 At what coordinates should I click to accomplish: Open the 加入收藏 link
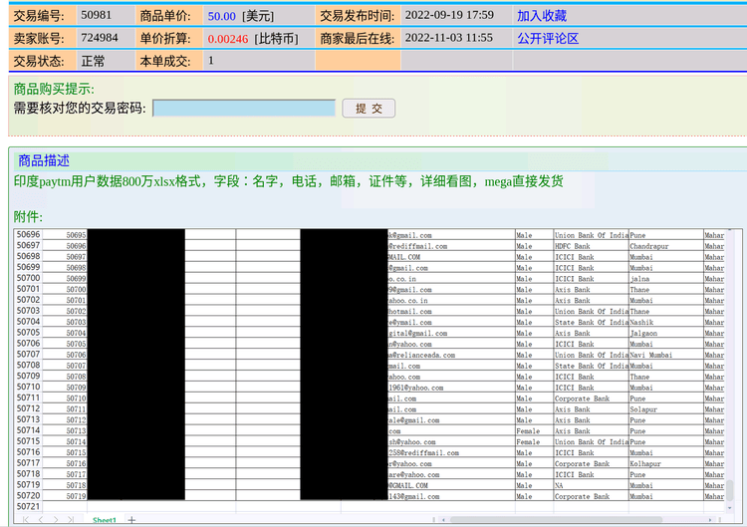click(541, 15)
